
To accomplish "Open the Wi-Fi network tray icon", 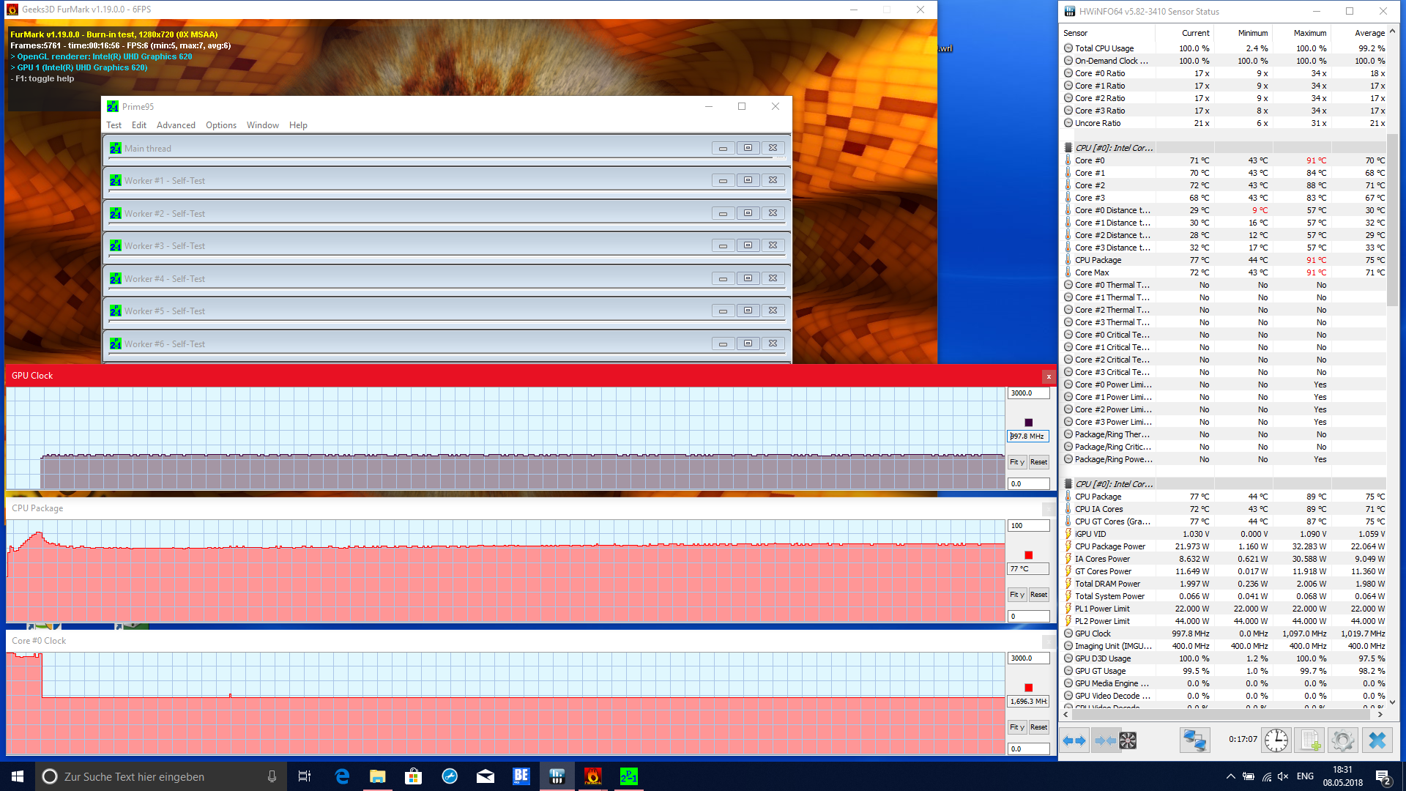I will pyautogui.click(x=1266, y=776).
